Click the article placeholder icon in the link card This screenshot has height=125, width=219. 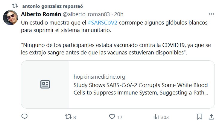pos(45,84)
